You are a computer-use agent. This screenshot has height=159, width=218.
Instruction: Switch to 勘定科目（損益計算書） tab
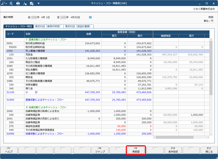(78, 26)
